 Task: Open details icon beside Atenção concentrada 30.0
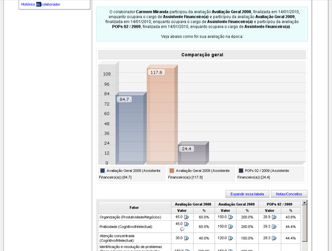pyautogui.click(x=187, y=238)
